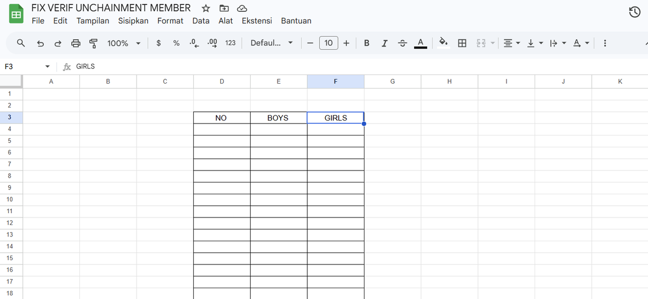Open the fill color picker
This screenshot has height=299, width=648.
pos(443,43)
